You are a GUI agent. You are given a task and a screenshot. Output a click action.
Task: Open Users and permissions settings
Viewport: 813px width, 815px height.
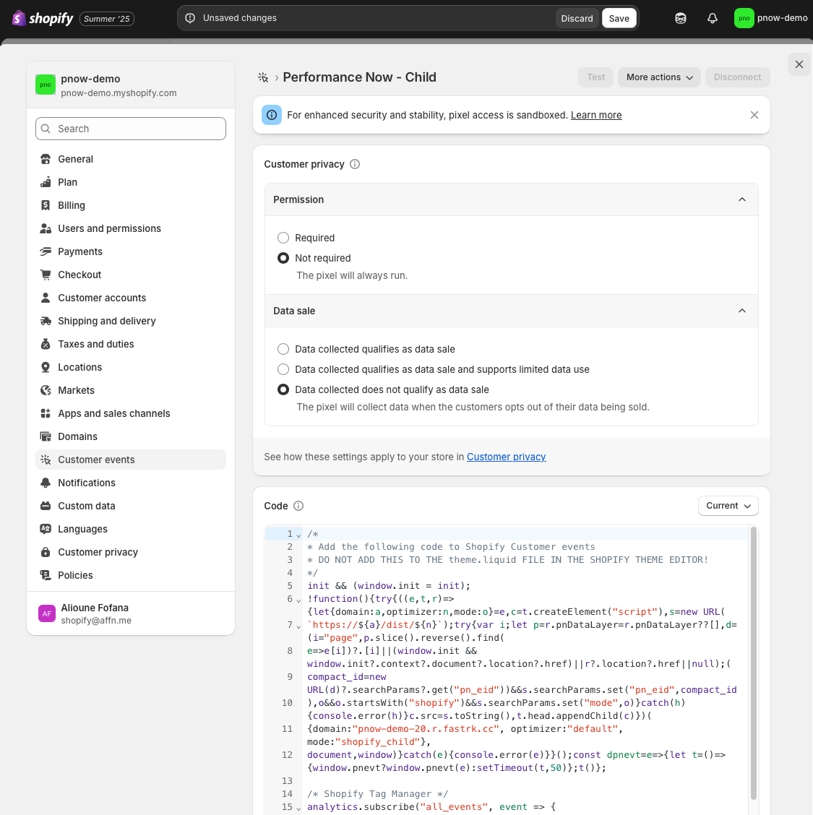point(131,229)
